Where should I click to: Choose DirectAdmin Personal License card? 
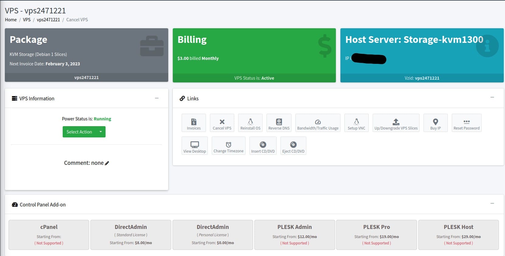click(213, 235)
